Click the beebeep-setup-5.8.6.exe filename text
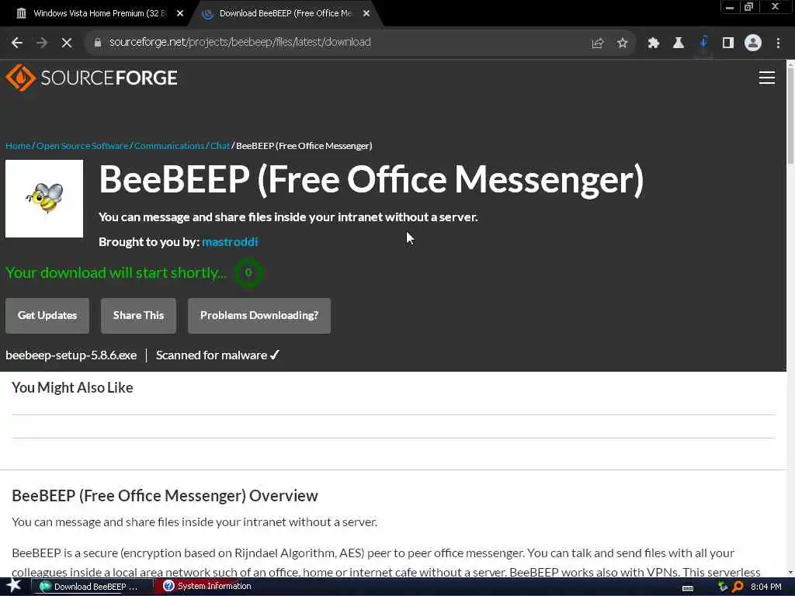This screenshot has height=596, width=795. (x=71, y=355)
